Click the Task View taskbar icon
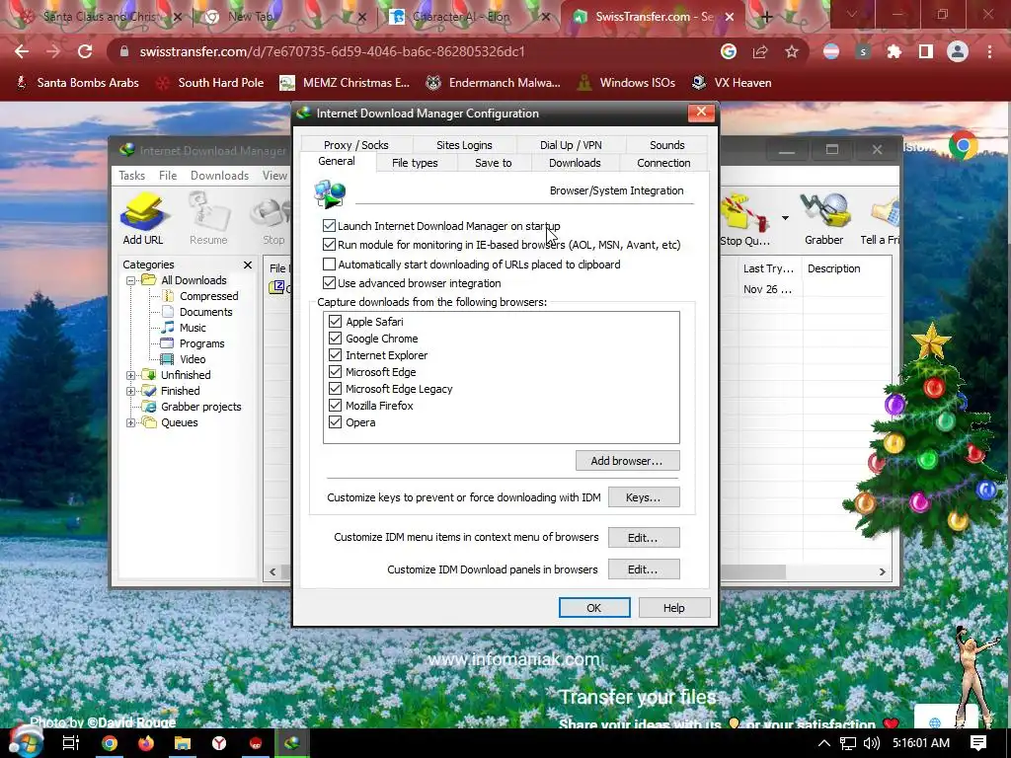The image size is (1011, 758). (70, 743)
